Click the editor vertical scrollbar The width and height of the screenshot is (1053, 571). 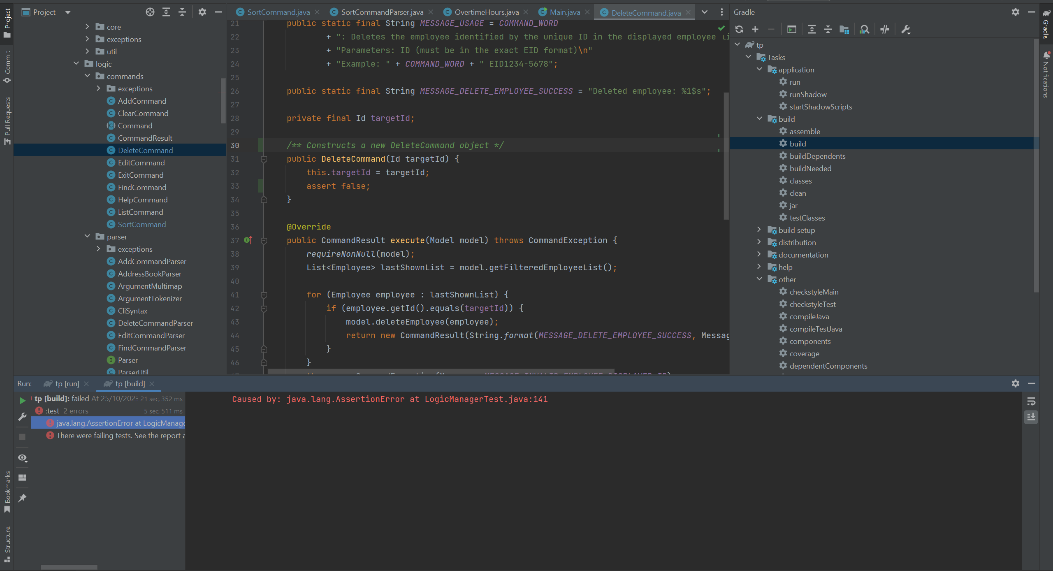pos(726,156)
